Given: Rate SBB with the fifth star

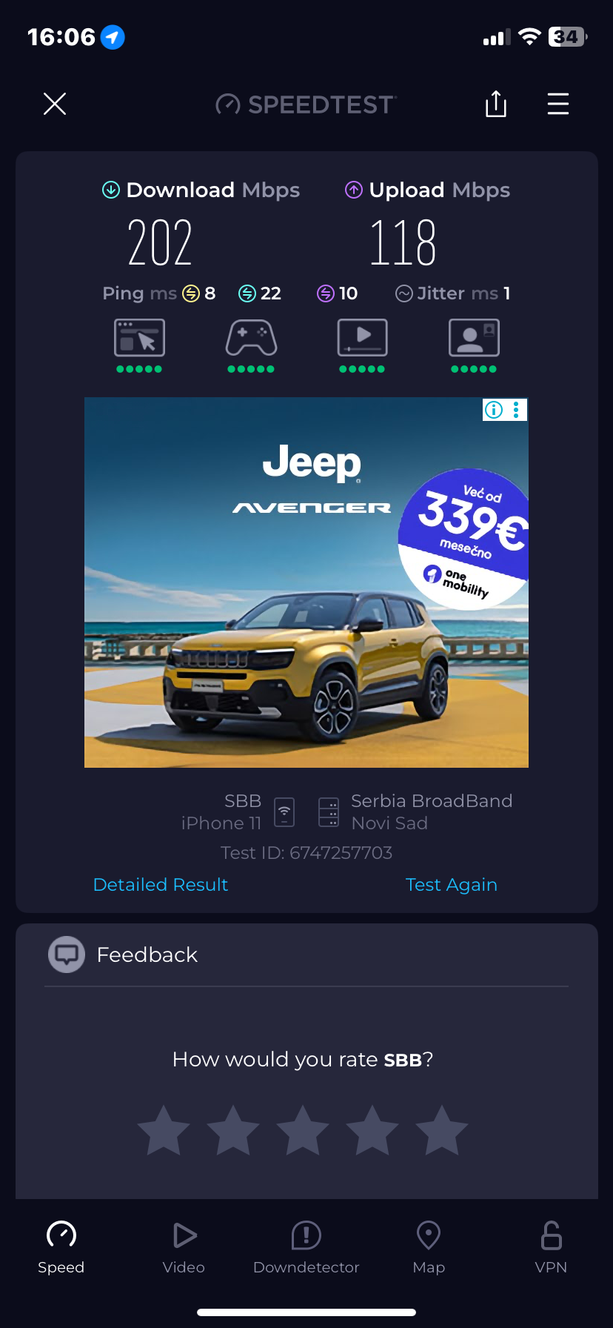Looking at the screenshot, I should point(442,1131).
